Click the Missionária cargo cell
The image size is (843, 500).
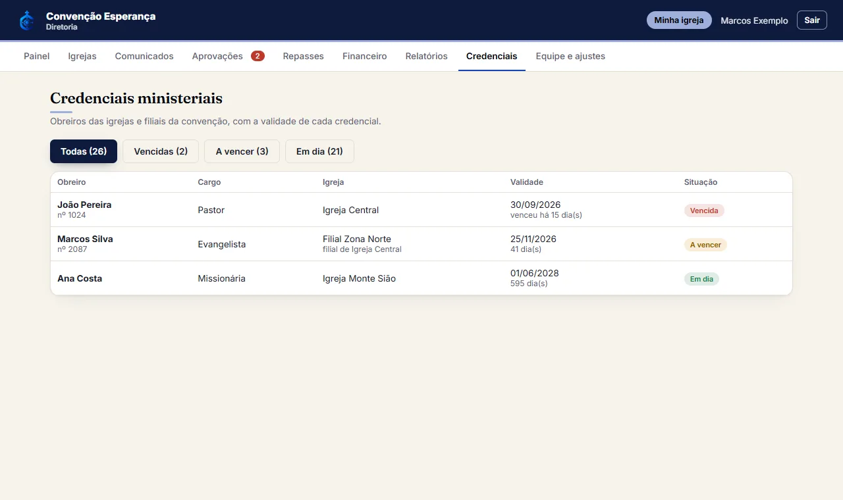pyautogui.click(x=221, y=278)
